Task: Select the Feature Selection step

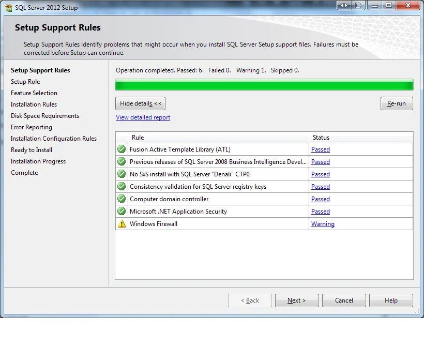Action: coord(34,93)
